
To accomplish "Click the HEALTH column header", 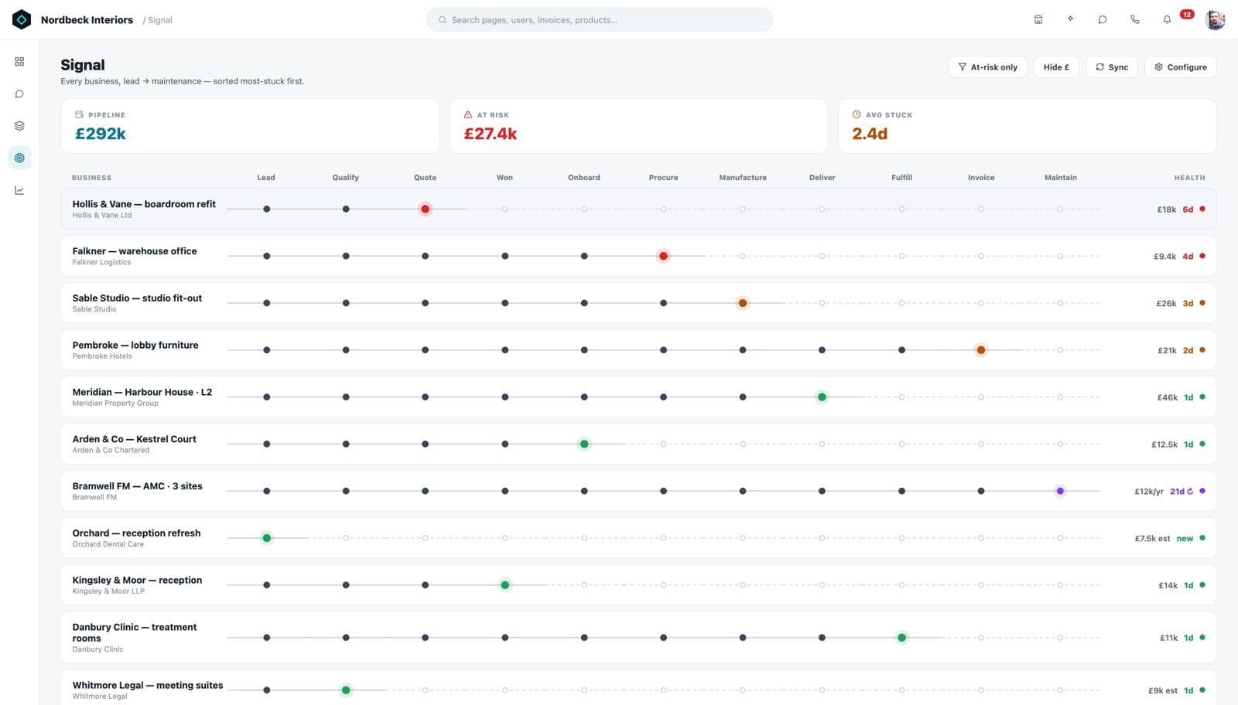I will point(1189,178).
